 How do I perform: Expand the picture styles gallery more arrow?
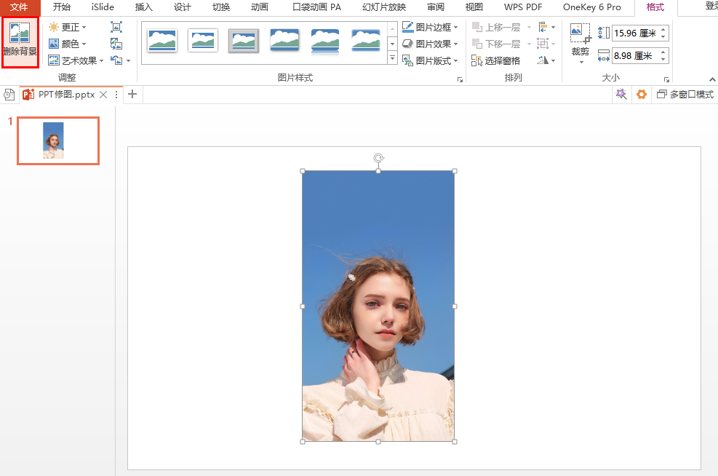(393, 58)
